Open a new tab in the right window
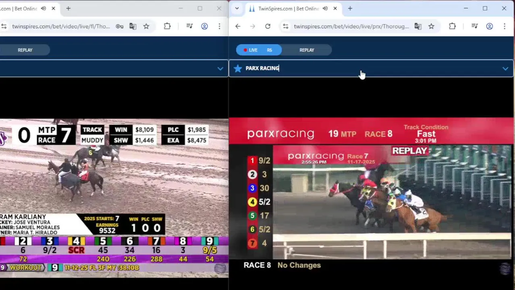This screenshot has width=515, height=290. click(x=350, y=8)
